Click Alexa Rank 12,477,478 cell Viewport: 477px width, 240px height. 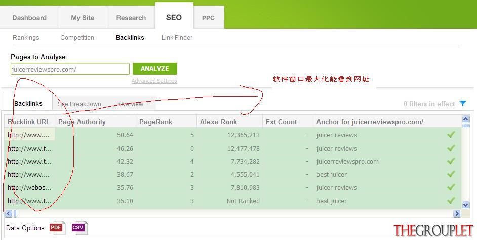(244, 149)
